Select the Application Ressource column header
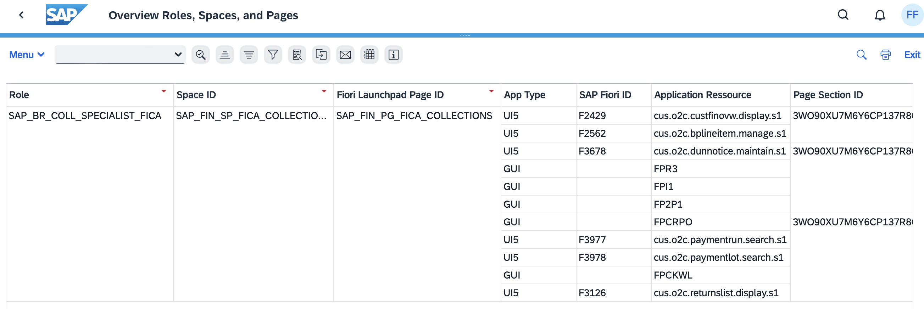924x309 pixels. (x=720, y=95)
